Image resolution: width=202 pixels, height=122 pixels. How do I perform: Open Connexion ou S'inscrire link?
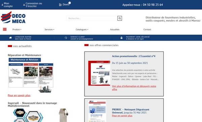(x=34, y=5)
